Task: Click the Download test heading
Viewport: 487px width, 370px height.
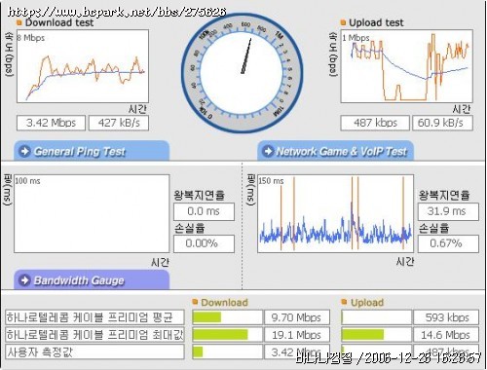Action: [59, 22]
